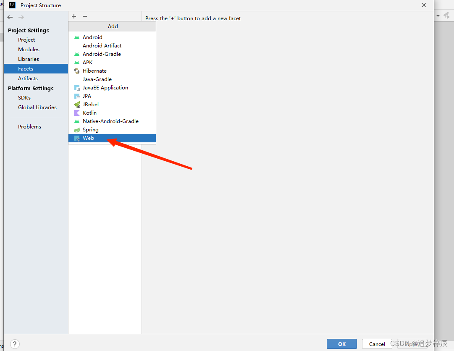
Task: Select Spring text in Add list
Action: [x=91, y=130]
